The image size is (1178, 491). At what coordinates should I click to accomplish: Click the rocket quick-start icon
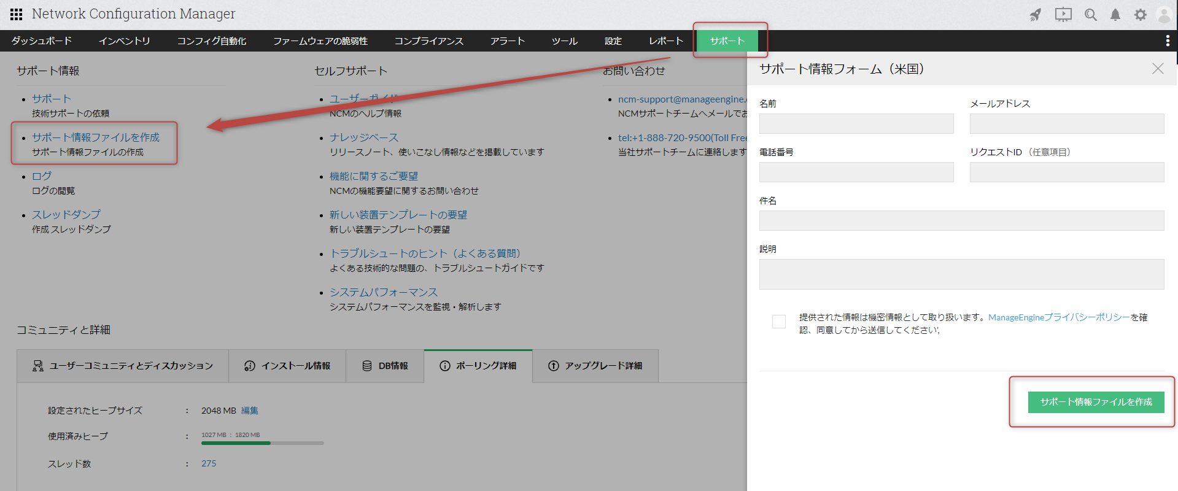coord(1036,15)
